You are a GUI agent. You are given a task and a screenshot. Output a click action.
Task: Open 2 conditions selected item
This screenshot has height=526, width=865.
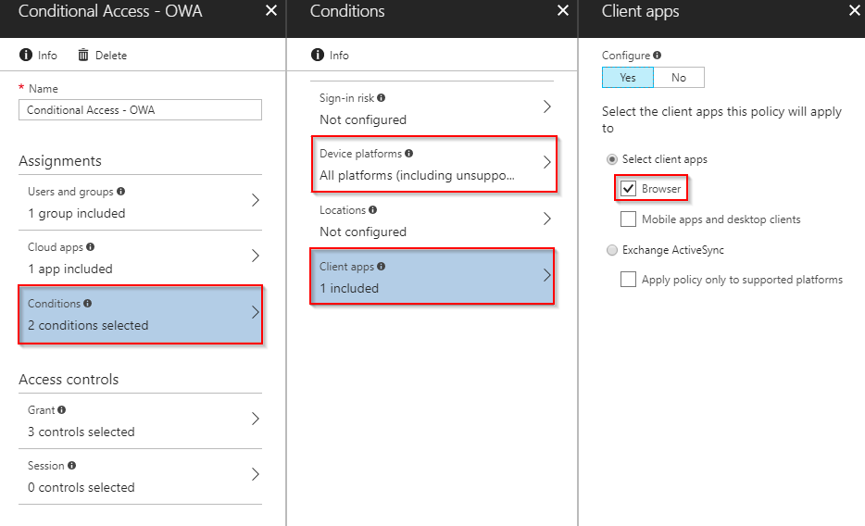pos(140,314)
